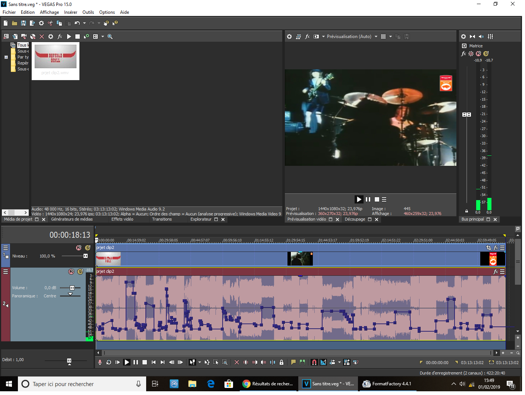Solo the master bus
This screenshot has width=525, height=395.
pyautogui.click(x=486, y=54)
